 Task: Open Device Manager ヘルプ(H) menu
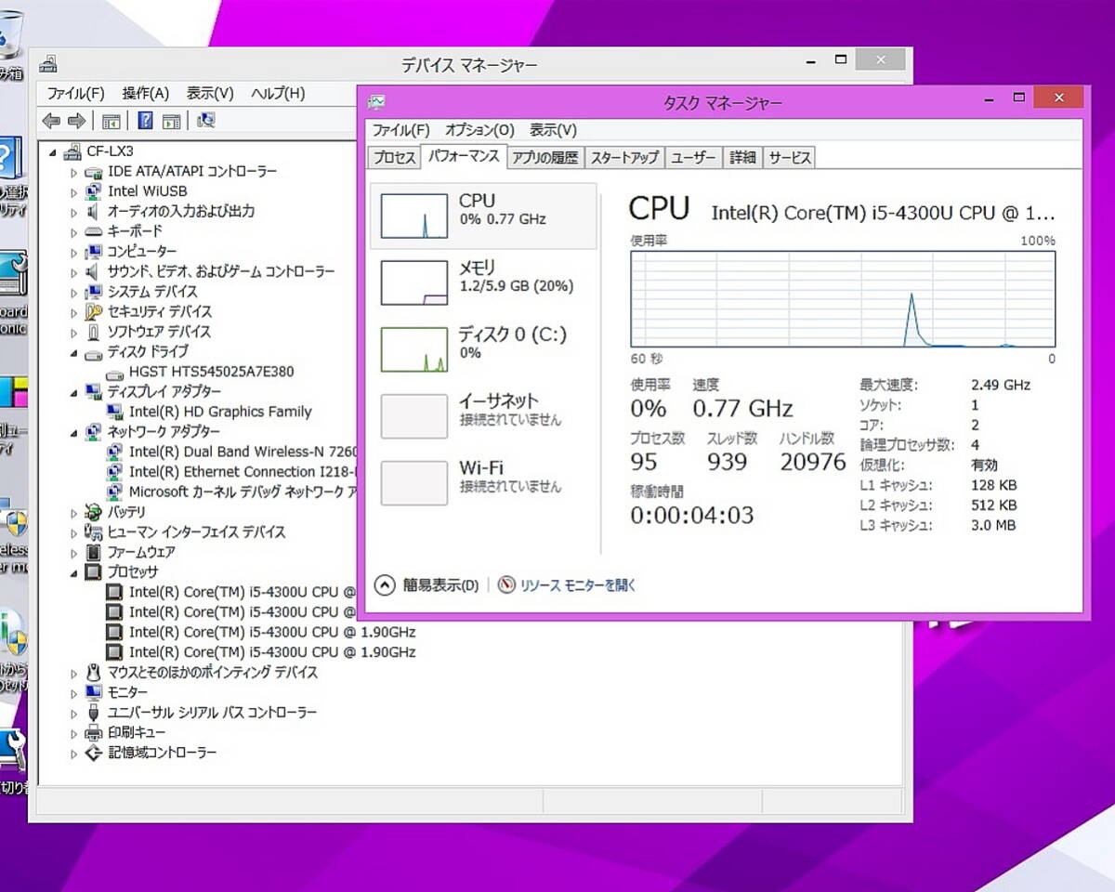pos(278,93)
